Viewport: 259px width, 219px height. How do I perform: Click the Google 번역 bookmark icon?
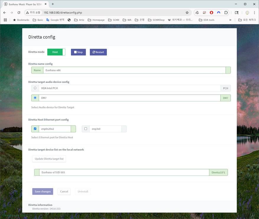click(48, 20)
